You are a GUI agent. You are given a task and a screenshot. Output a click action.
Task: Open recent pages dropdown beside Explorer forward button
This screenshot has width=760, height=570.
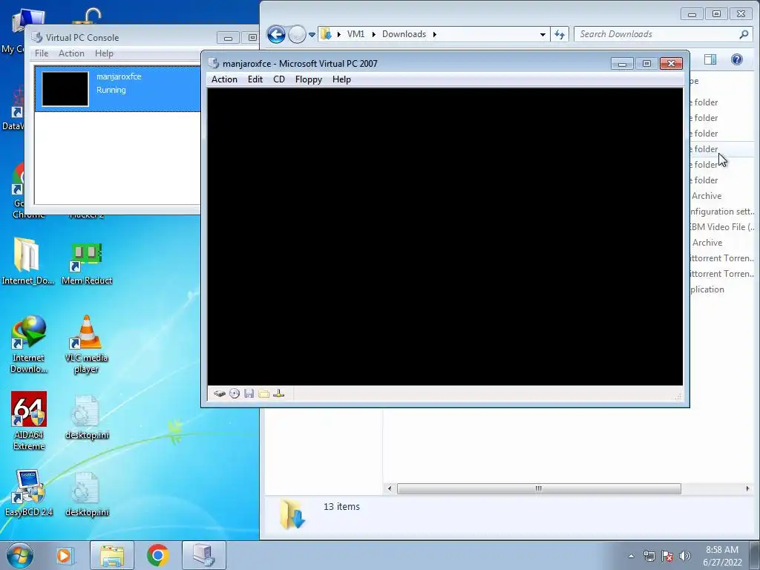(x=312, y=34)
